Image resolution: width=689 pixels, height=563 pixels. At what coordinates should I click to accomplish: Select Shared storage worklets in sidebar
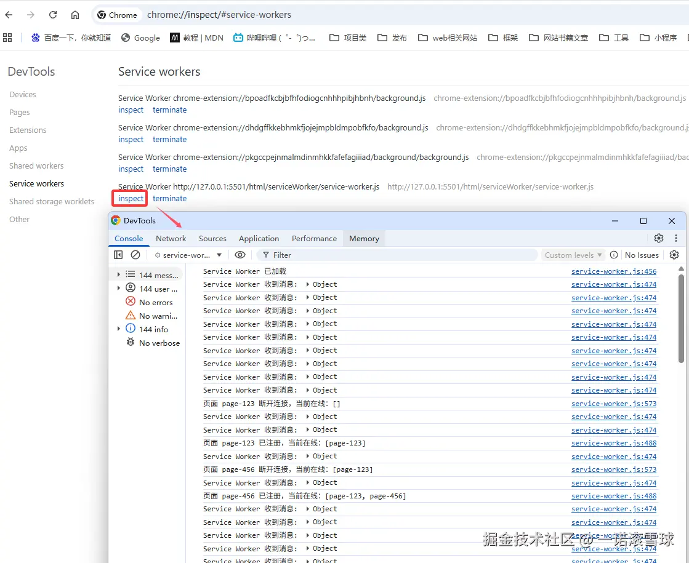pos(51,202)
